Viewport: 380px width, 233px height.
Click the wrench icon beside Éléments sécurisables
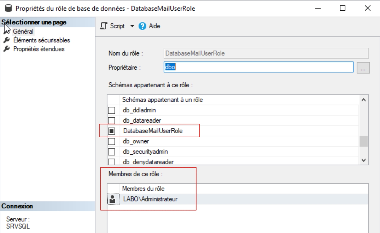6,40
